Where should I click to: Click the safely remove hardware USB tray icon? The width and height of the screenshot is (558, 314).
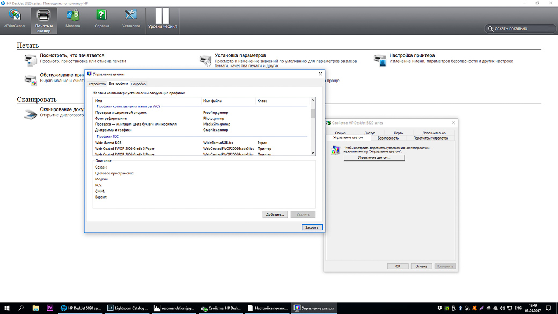click(453, 308)
